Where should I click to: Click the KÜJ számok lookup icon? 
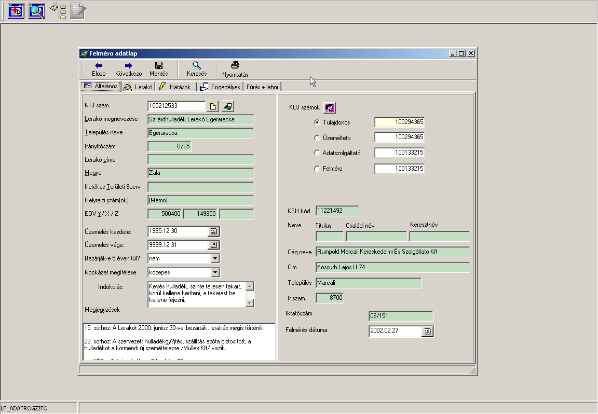(x=330, y=108)
